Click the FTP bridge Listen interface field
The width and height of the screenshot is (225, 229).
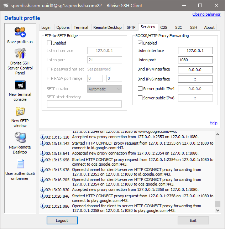(105, 51)
